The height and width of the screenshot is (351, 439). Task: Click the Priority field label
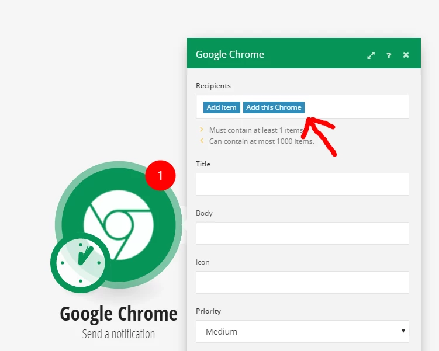tap(208, 311)
